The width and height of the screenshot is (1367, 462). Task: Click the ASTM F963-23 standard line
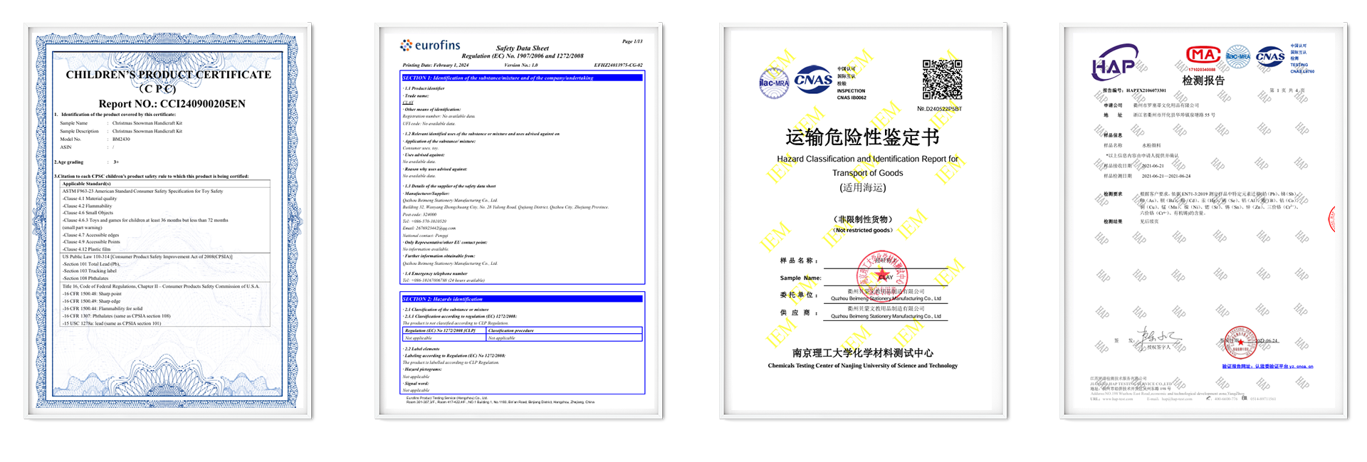point(142,191)
